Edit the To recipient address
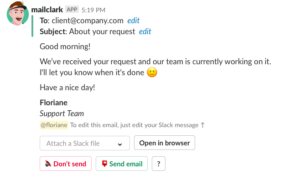The height and width of the screenshot is (180, 284). click(x=133, y=21)
